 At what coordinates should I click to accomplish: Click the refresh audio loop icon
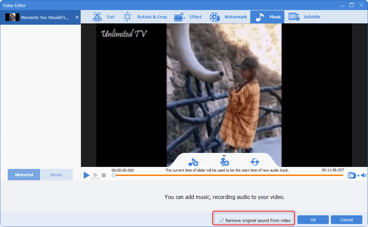pyautogui.click(x=255, y=162)
